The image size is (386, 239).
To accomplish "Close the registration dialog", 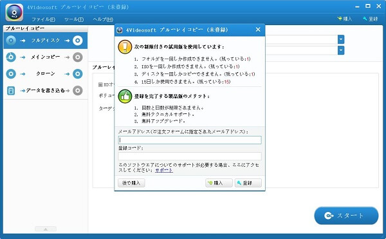I will [x=258, y=30].
